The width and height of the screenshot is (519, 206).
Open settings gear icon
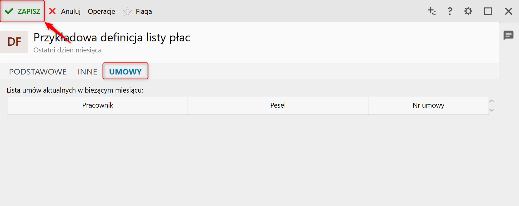tap(468, 11)
